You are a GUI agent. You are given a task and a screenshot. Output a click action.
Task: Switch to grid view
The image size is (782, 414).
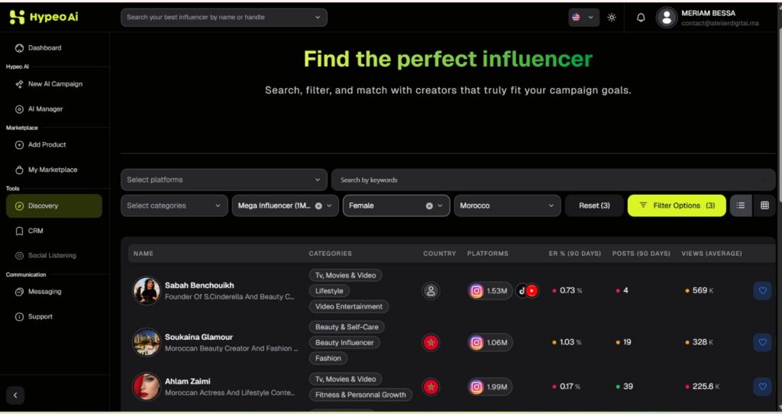(x=764, y=205)
